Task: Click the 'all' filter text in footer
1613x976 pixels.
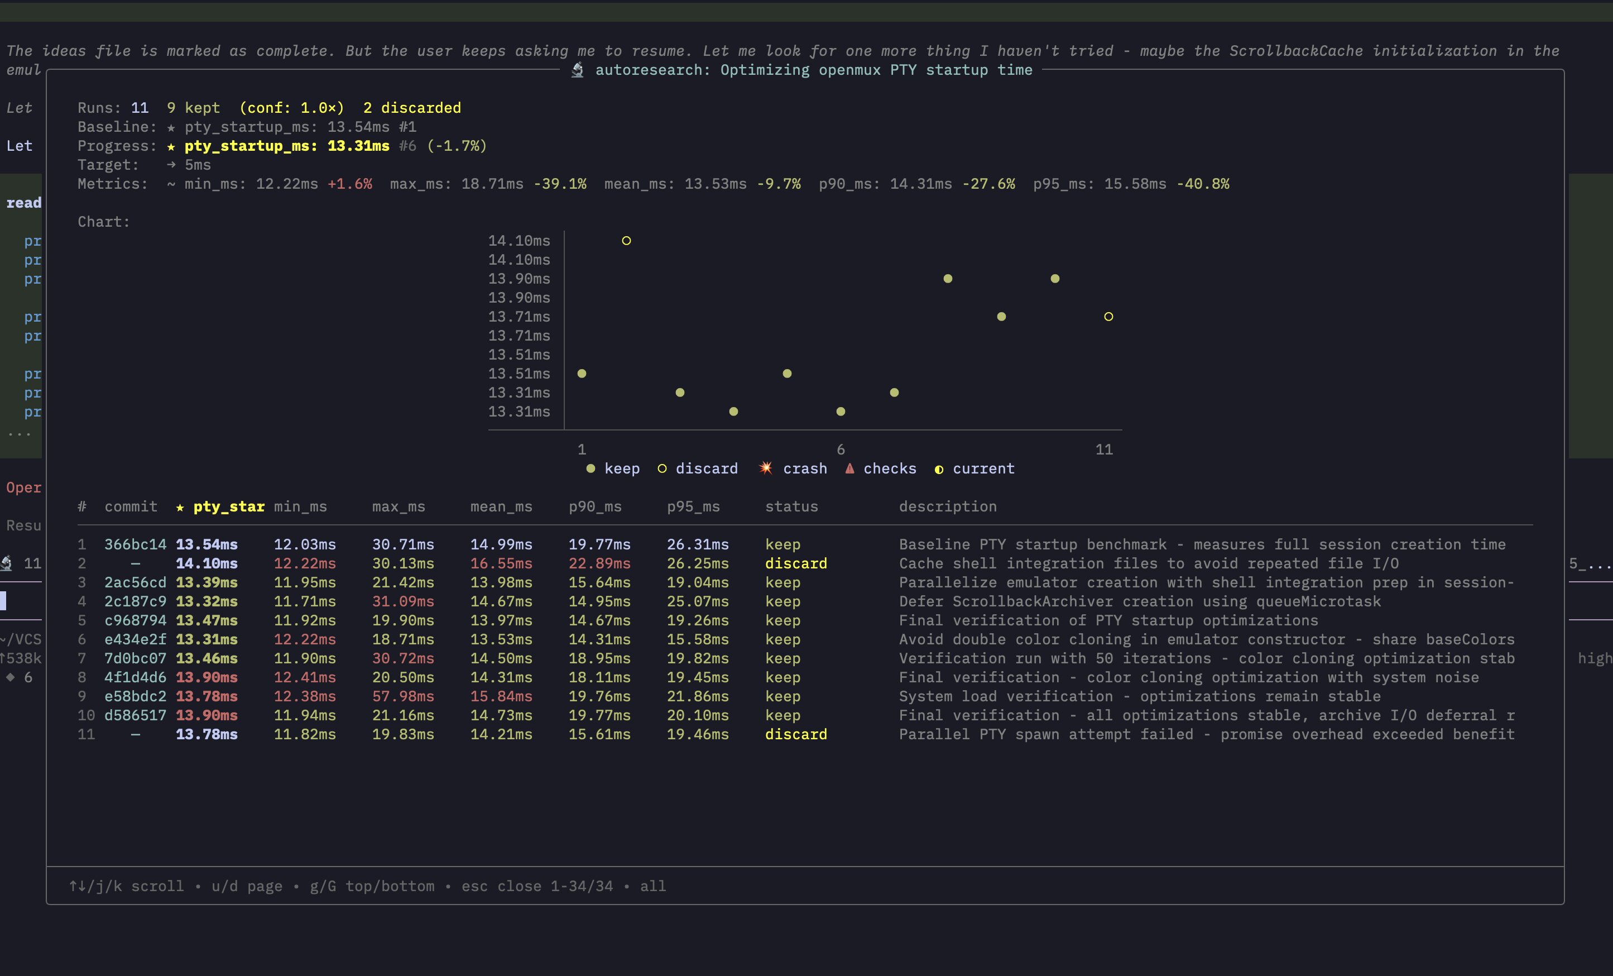Action: (x=652, y=886)
